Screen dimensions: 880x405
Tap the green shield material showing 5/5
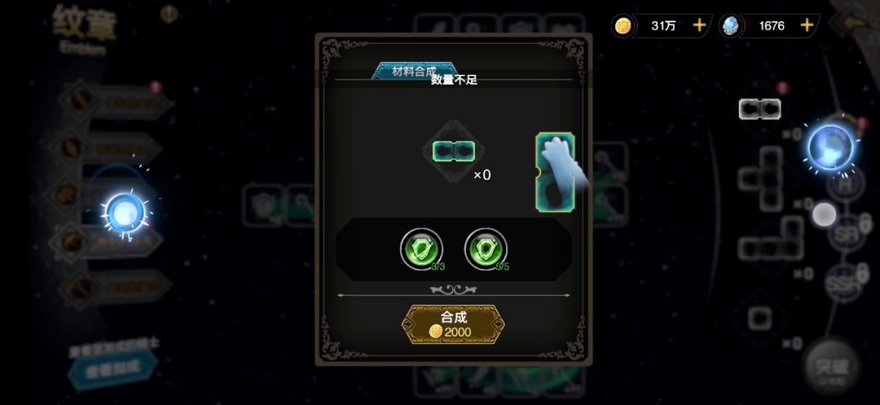pyautogui.click(x=486, y=249)
